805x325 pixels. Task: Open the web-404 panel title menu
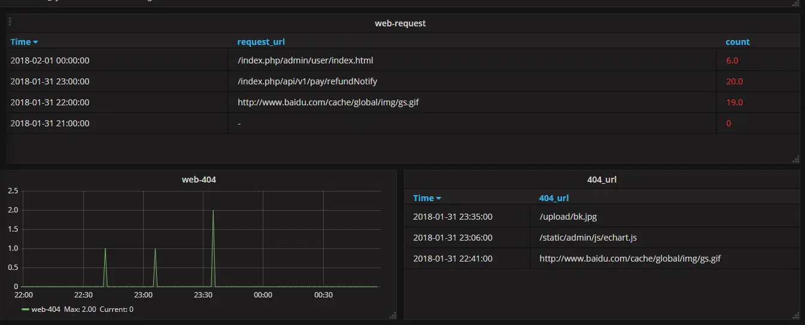point(199,179)
